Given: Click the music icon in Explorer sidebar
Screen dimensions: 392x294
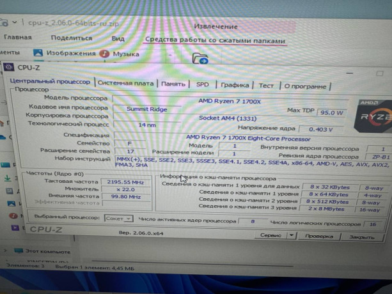Looking at the screenshot, I should [x=13, y=215].
